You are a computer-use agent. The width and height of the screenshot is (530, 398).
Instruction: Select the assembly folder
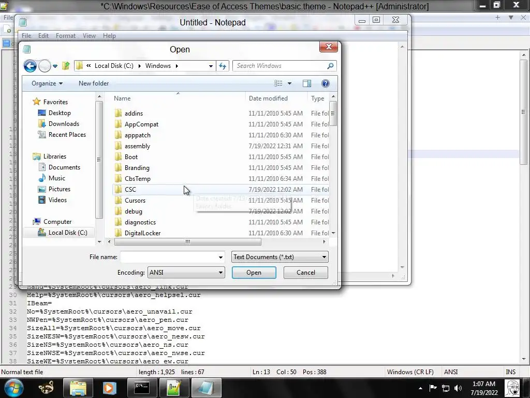[137, 146]
